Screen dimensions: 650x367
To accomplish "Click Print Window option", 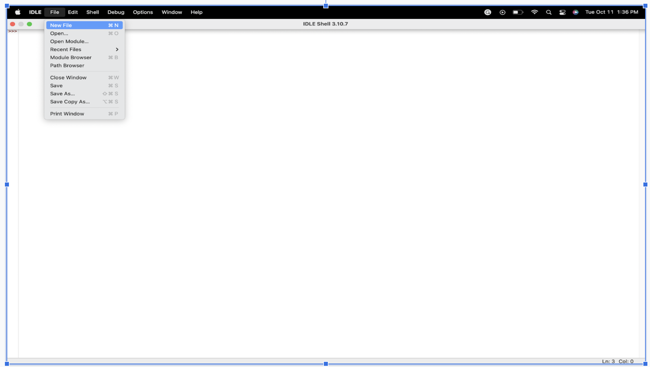I will tap(67, 113).
